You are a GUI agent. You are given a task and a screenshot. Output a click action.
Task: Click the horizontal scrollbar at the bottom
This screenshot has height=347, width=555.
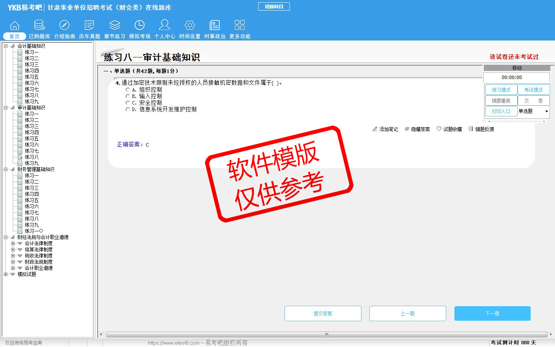click(326, 334)
